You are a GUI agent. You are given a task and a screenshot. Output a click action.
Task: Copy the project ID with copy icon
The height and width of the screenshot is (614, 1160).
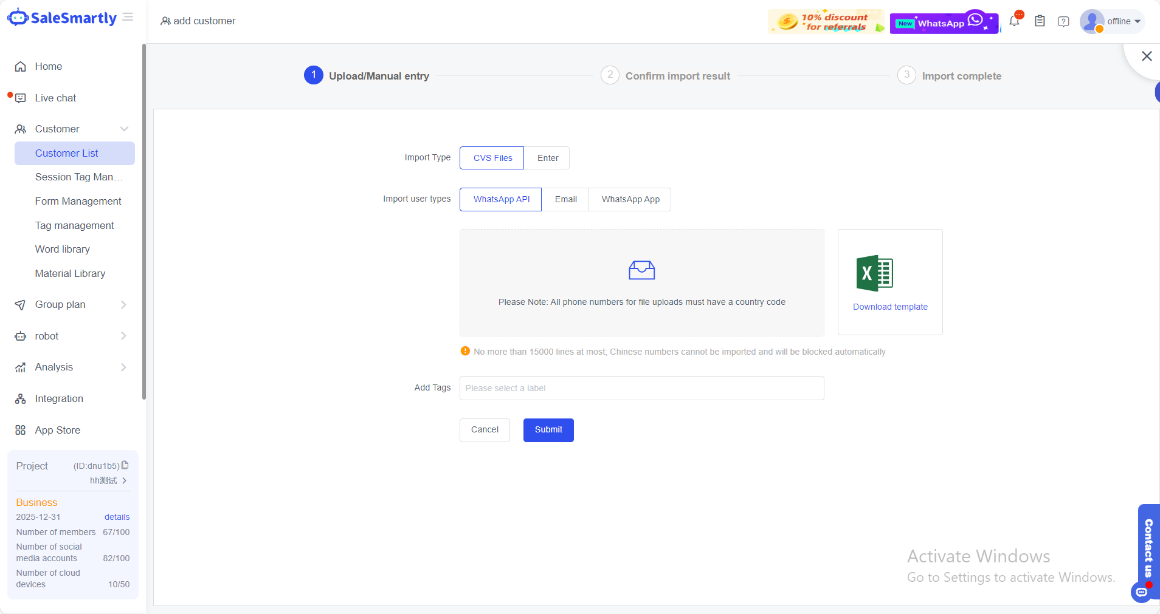click(125, 465)
